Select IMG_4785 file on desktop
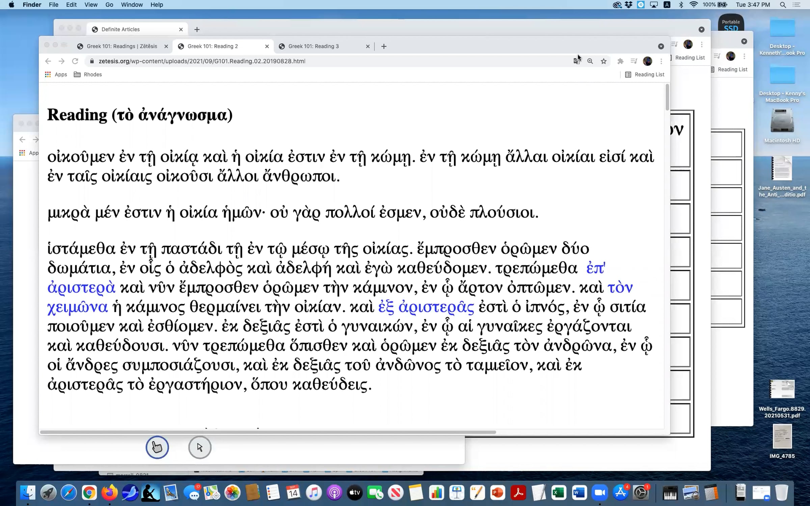The height and width of the screenshot is (506, 810). pyautogui.click(x=782, y=442)
